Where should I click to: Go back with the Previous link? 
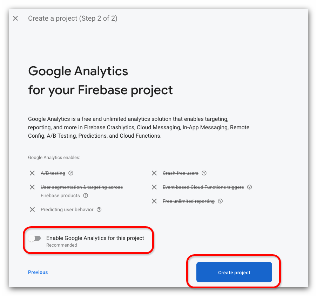click(38, 272)
